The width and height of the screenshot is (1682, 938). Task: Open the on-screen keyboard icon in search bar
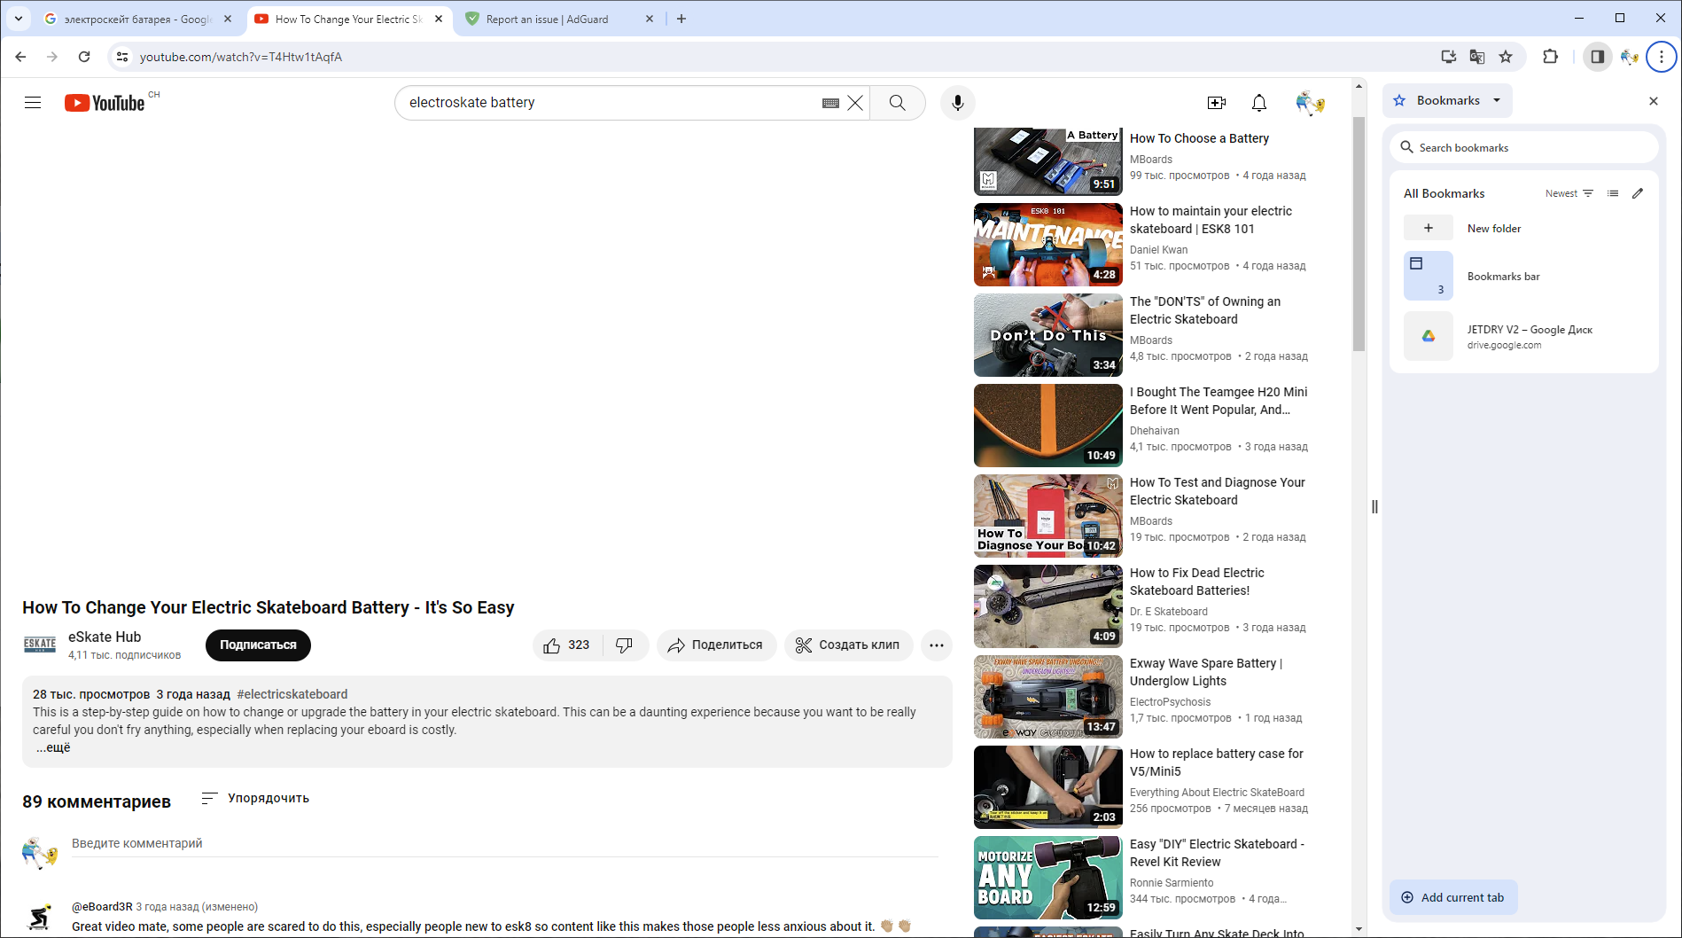click(x=830, y=103)
